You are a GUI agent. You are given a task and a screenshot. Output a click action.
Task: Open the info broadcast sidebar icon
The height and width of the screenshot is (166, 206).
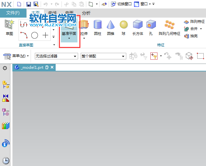(6, 143)
